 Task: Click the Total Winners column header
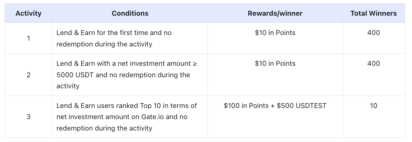[373, 13]
